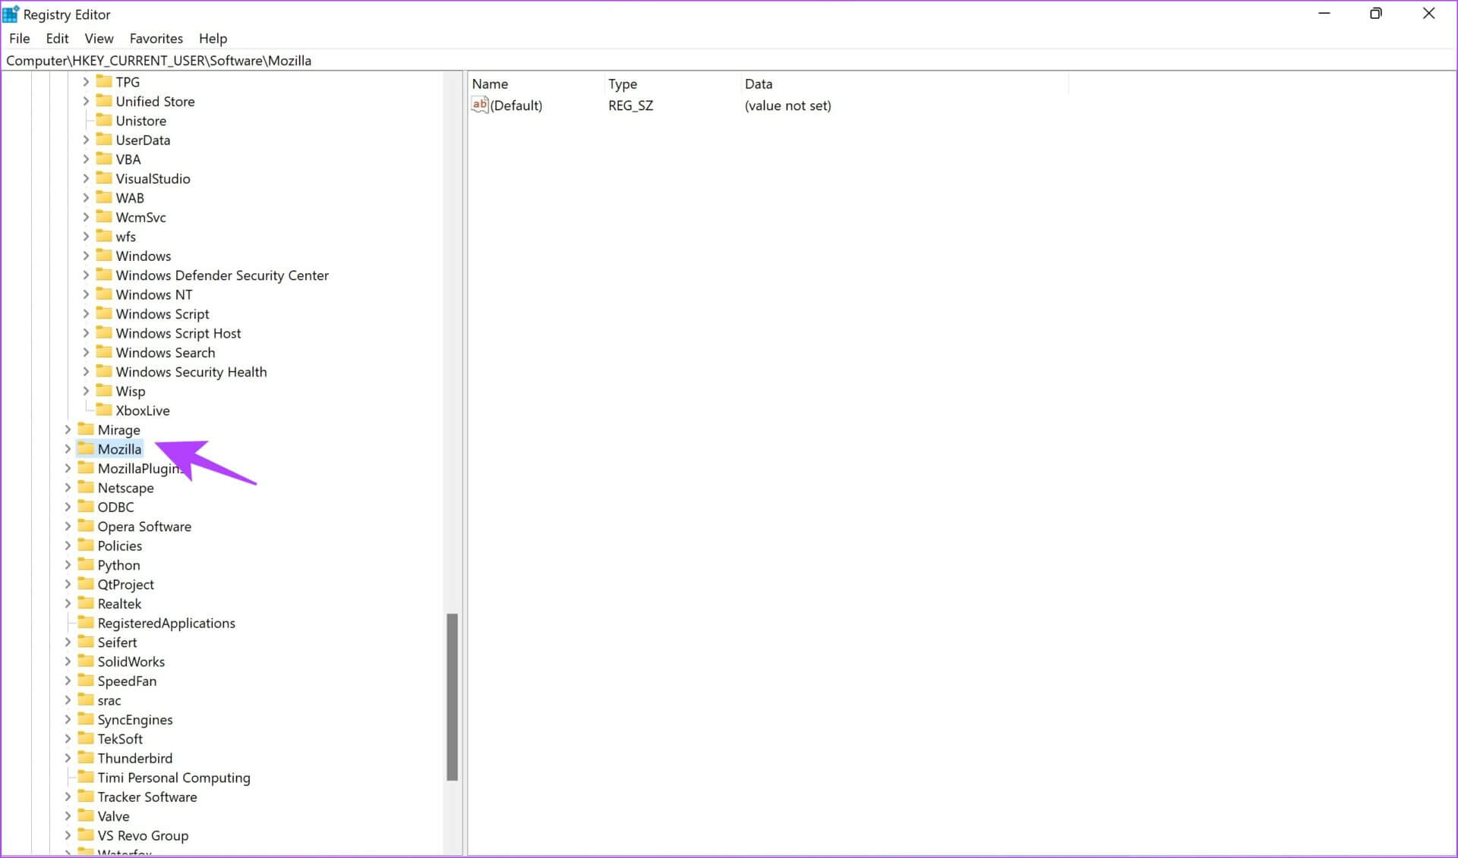
Task: Select the Windows Script key
Action: pos(163,314)
